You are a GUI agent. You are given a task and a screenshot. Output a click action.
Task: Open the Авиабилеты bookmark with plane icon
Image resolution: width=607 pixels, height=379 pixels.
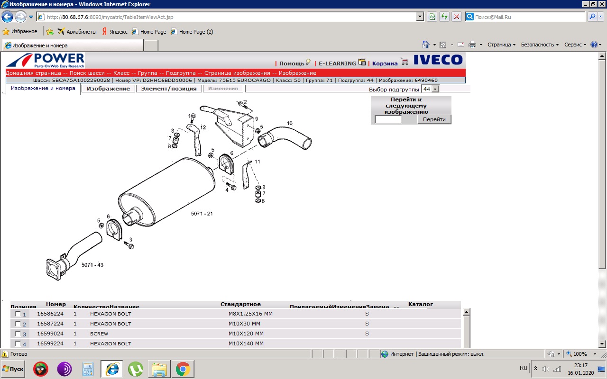coord(77,32)
